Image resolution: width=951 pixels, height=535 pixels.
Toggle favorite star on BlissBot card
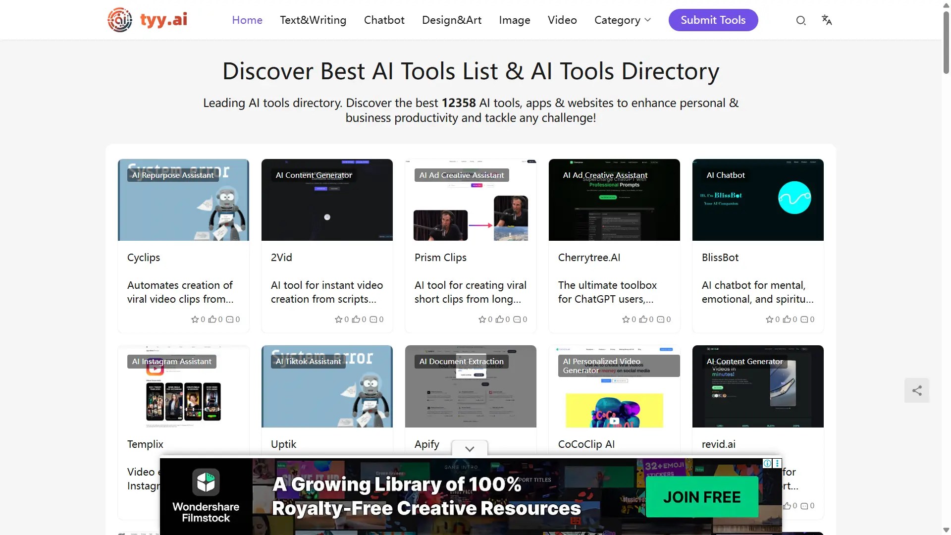pyautogui.click(x=769, y=320)
